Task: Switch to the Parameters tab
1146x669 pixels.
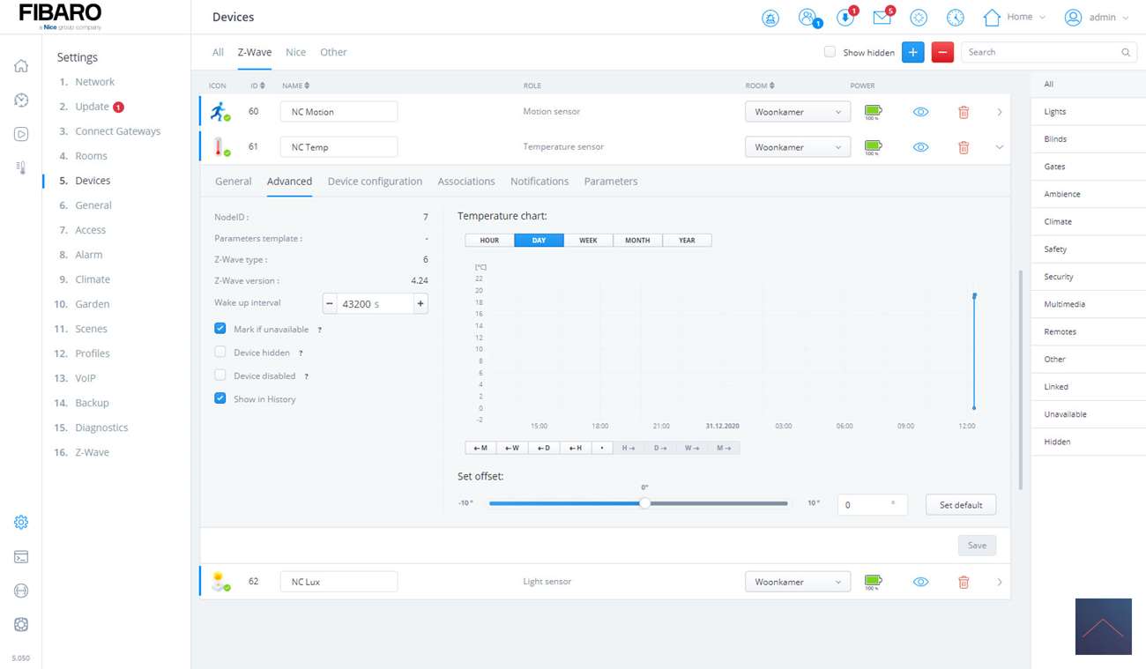Action: coord(610,182)
